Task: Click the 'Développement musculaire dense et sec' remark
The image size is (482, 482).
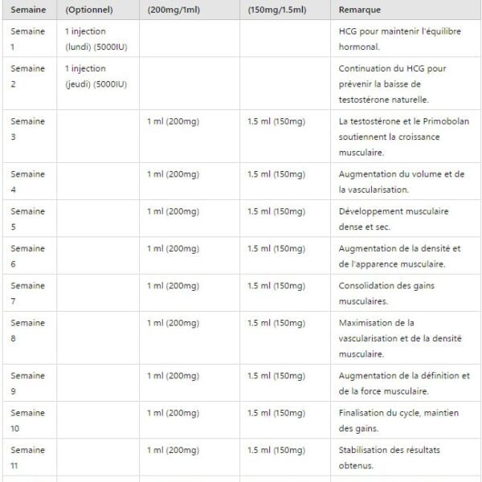Action: pyautogui.click(x=394, y=219)
